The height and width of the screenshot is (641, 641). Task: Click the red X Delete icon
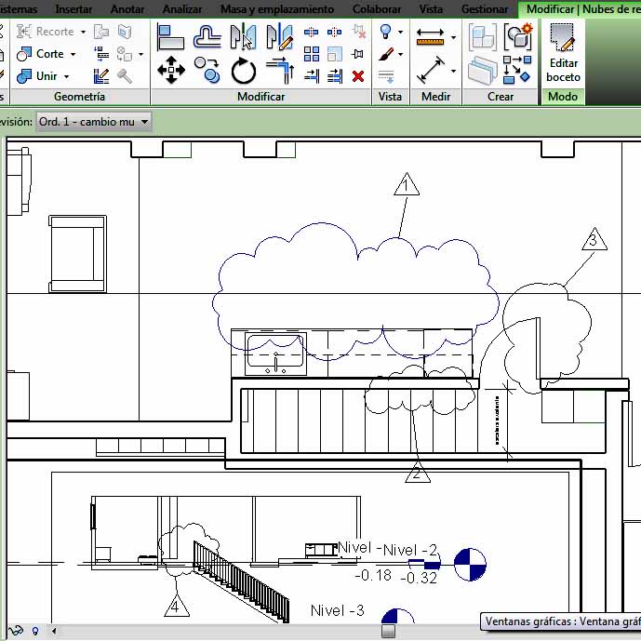(358, 76)
